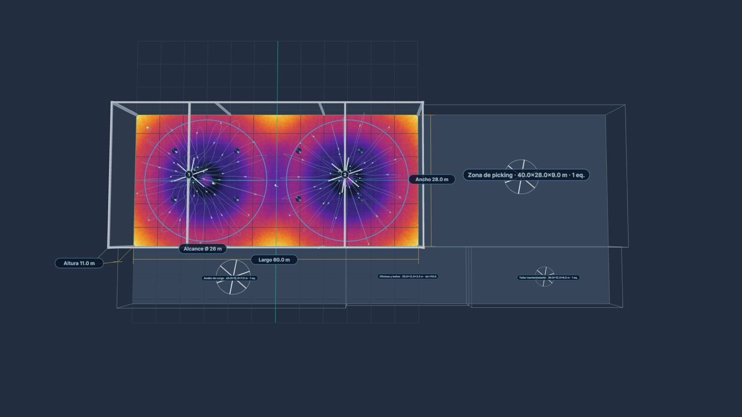Click the 'Zona de picking' zone label
The height and width of the screenshot is (417, 742).
[x=526, y=175]
